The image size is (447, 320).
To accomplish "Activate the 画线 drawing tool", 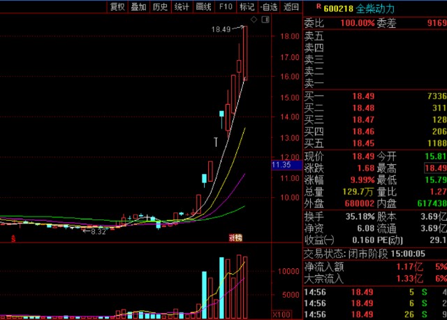I will click(203, 7).
